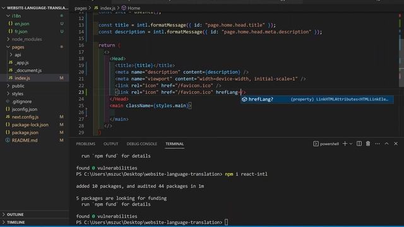Click the terminal command input prompt

click(x=226, y=222)
